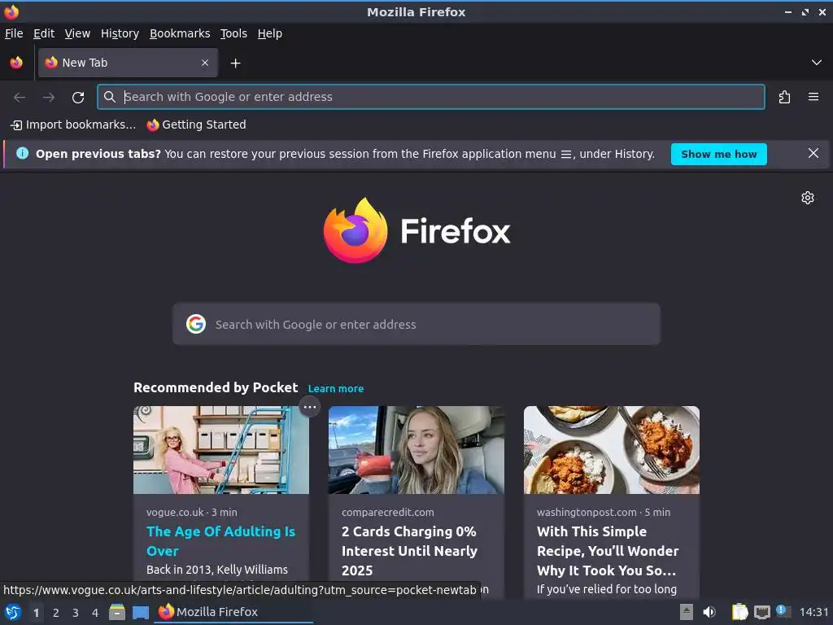Screen dimensions: 833x625
Task: Open the removable media tray icon
Action: pyautogui.click(x=687, y=612)
